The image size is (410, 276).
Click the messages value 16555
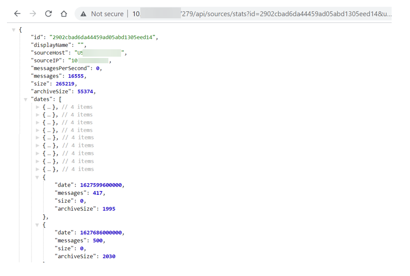pyautogui.click(x=76, y=76)
